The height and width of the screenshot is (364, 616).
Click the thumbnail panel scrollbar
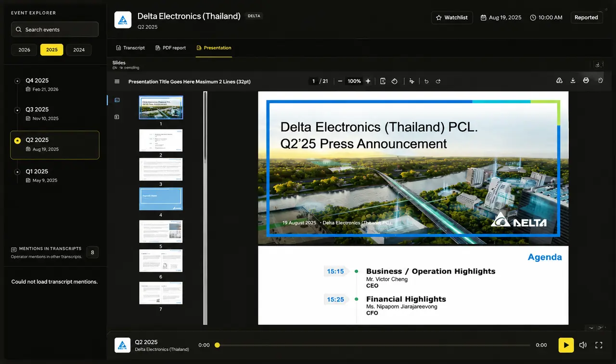click(x=205, y=208)
